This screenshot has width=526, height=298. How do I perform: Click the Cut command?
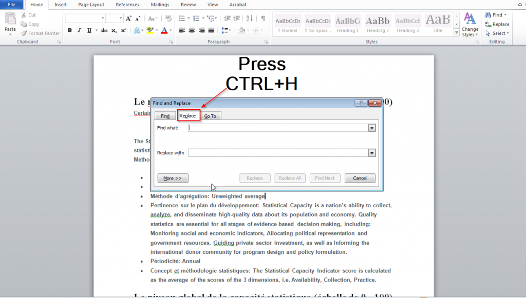[x=29, y=15]
